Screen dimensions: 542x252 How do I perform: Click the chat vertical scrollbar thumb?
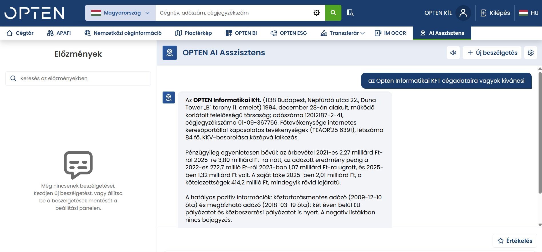pos(540,133)
